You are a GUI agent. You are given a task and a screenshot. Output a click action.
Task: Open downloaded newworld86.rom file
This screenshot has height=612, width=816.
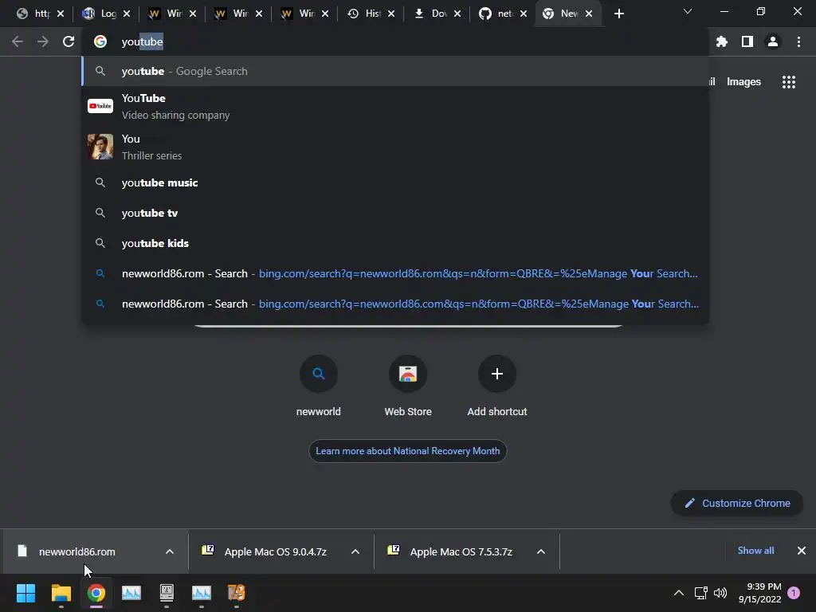click(x=77, y=551)
